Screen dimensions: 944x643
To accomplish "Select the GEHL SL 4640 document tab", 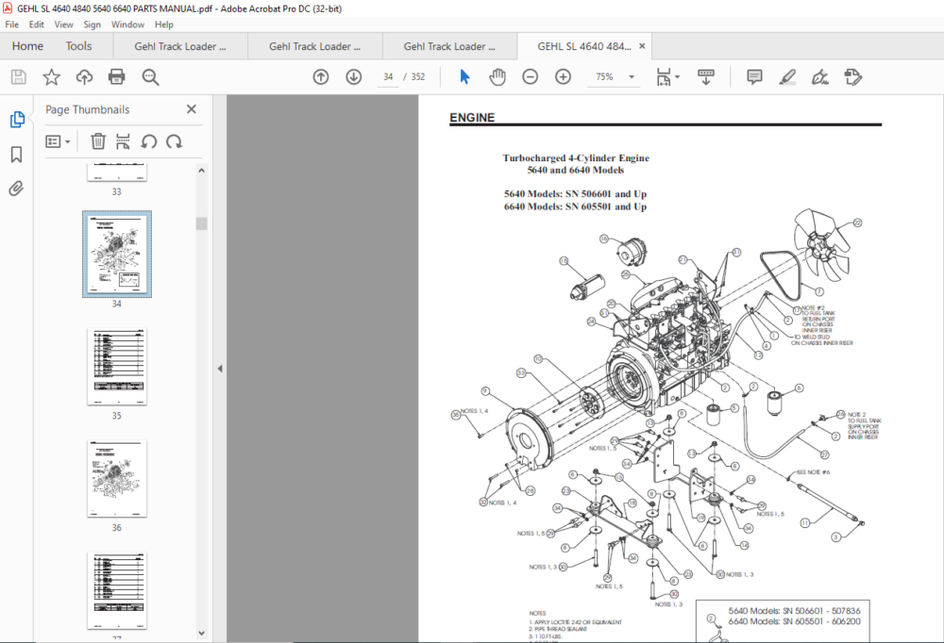I will click(584, 46).
